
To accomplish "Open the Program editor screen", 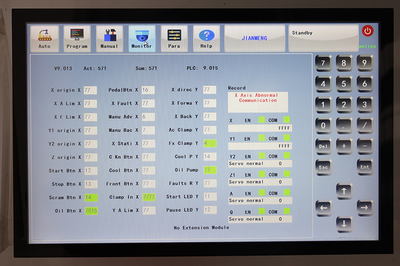I will [x=77, y=38].
